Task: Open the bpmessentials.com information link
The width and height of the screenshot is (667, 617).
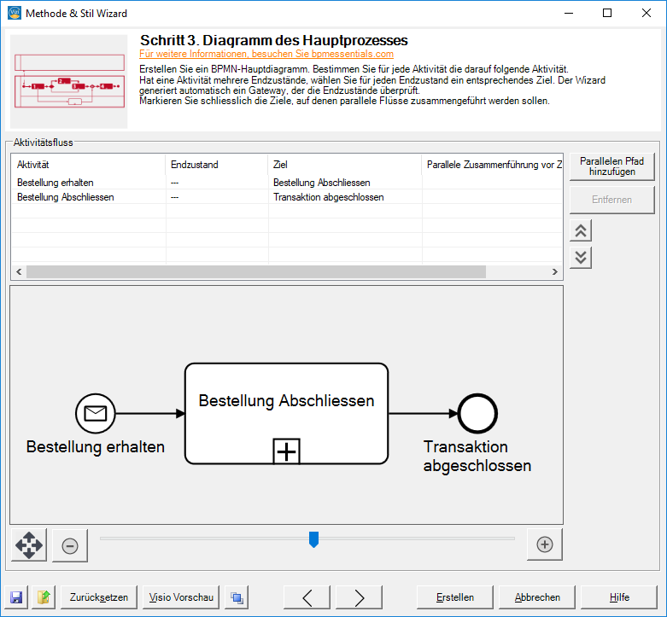Action: 266,54
